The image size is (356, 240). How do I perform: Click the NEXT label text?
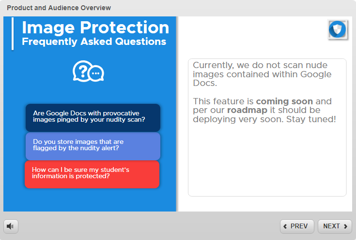tap(331, 226)
